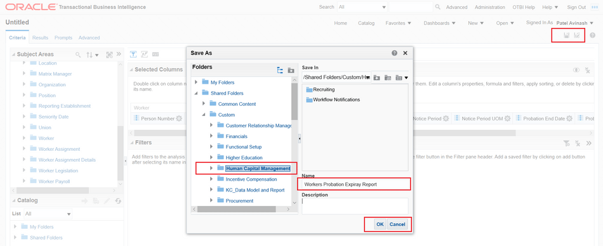Click add/remove subject areas icon
Image resolution: width=603 pixels, height=246 pixels.
109,55
